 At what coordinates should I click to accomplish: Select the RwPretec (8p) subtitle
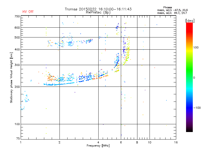tap(98, 12)
